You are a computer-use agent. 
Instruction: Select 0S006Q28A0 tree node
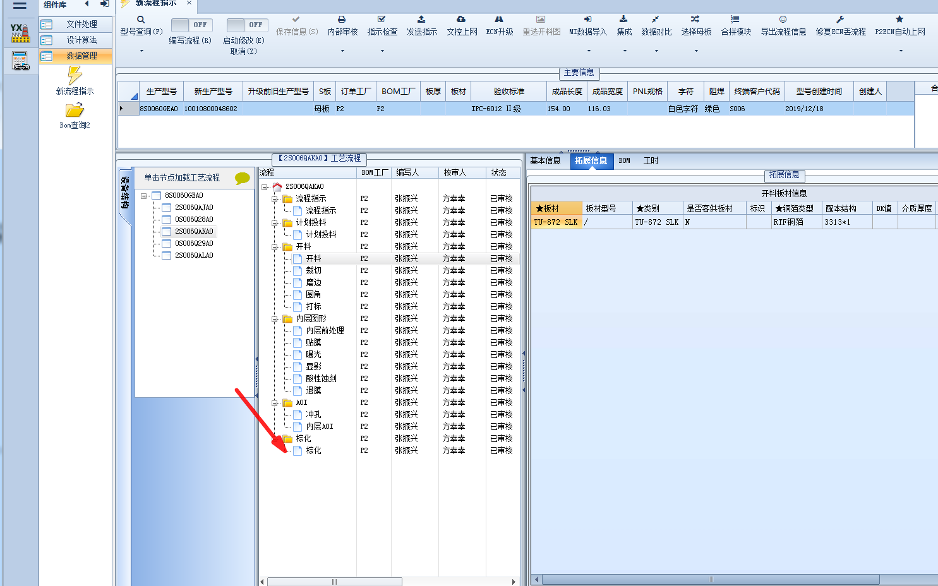[194, 220]
